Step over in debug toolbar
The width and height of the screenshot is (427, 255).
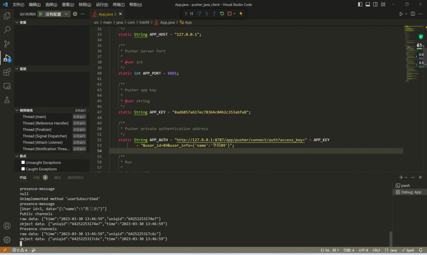pyautogui.click(x=199, y=14)
